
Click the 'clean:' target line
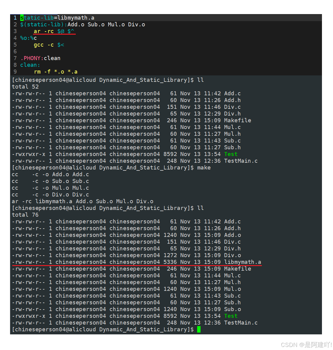pos(30,65)
